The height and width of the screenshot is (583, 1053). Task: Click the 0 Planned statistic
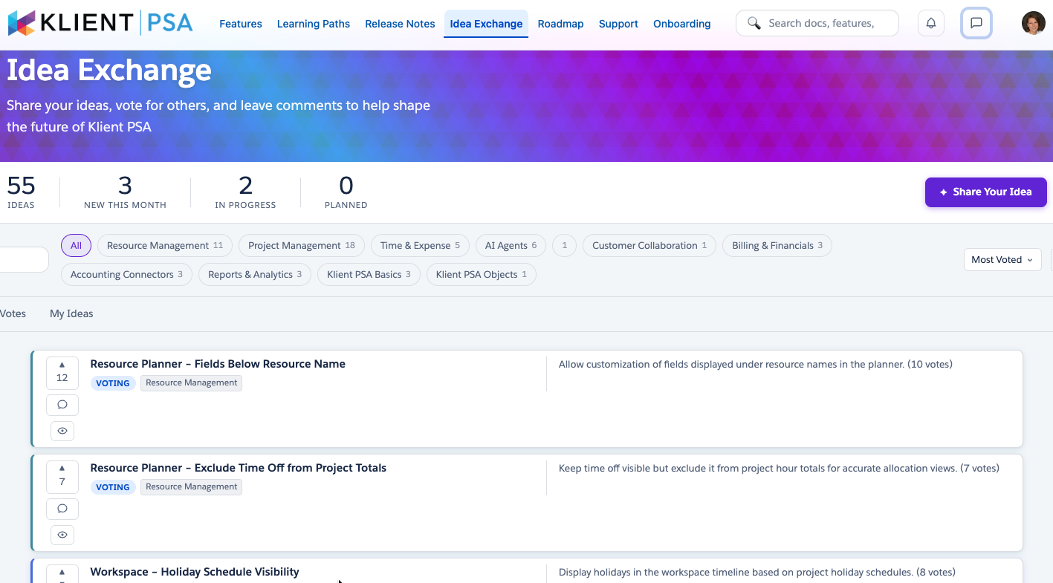coord(346,192)
